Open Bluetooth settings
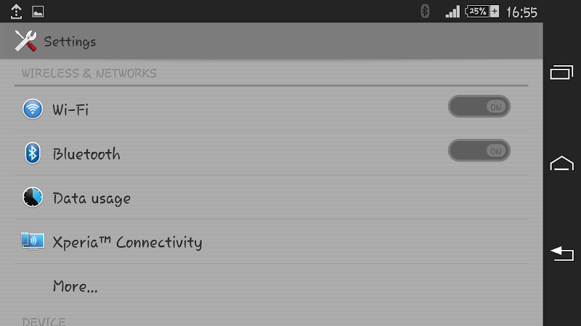The image size is (581, 326). [86, 154]
